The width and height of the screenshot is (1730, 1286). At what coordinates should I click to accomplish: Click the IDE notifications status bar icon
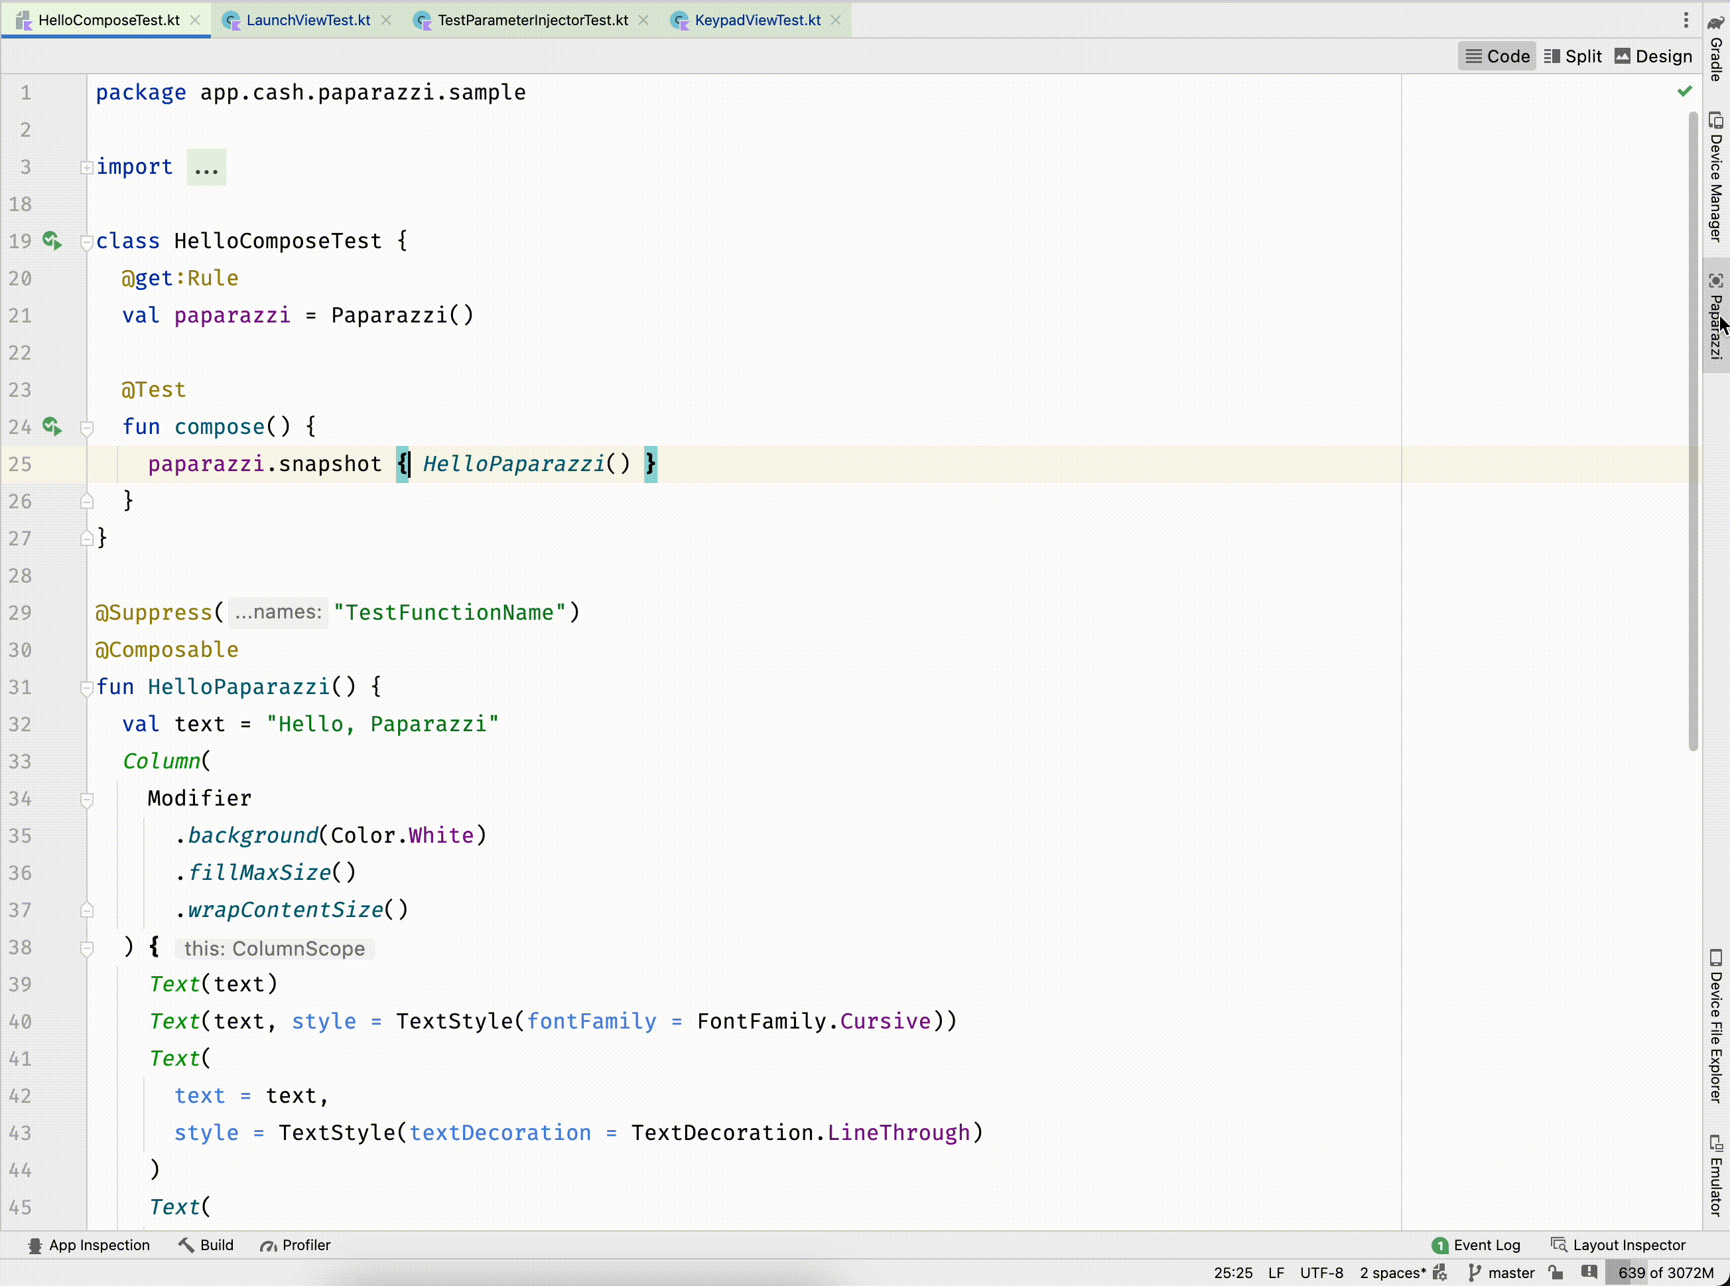(1589, 1273)
